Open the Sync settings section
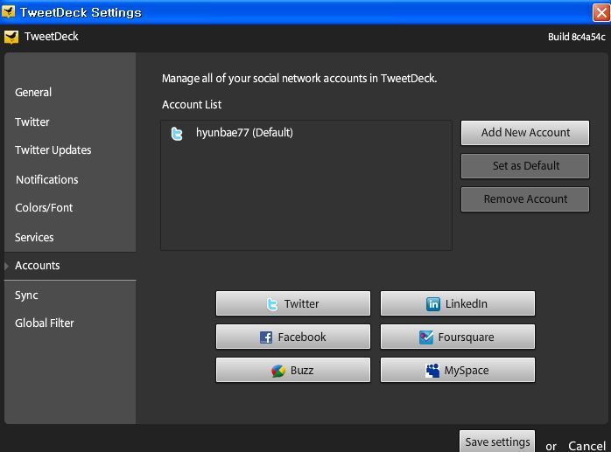The width and height of the screenshot is (611, 452). (26, 296)
